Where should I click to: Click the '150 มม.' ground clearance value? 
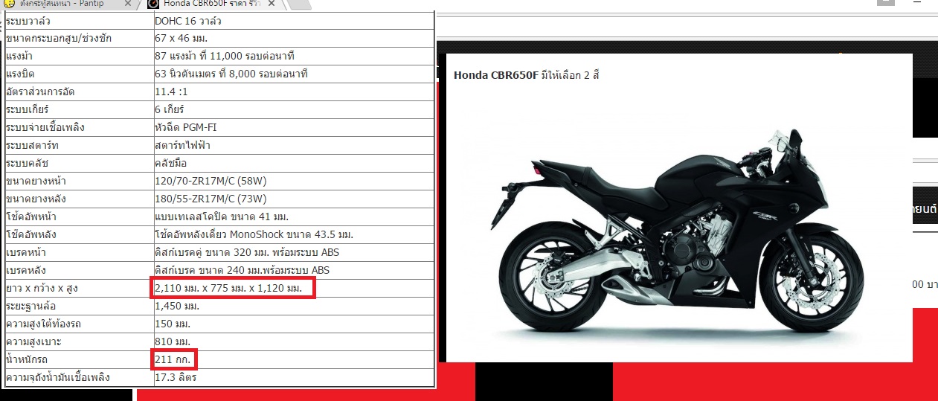[x=173, y=324]
